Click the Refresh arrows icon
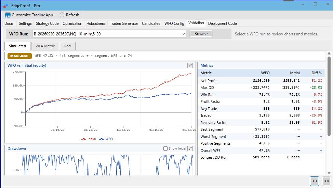The image size is (333, 188). pos(62,15)
